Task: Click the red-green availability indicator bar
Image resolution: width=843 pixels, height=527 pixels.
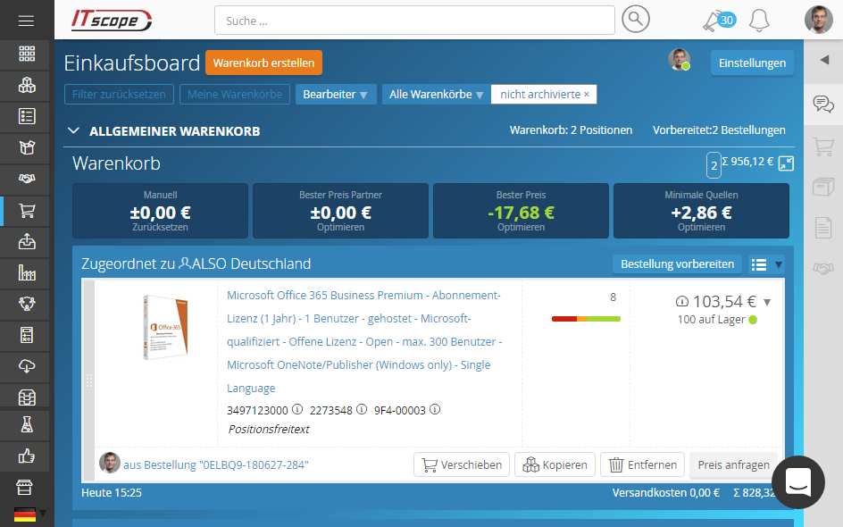Action: click(586, 318)
